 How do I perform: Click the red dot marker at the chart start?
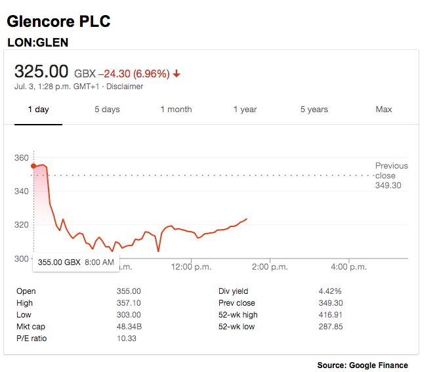pyautogui.click(x=33, y=166)
